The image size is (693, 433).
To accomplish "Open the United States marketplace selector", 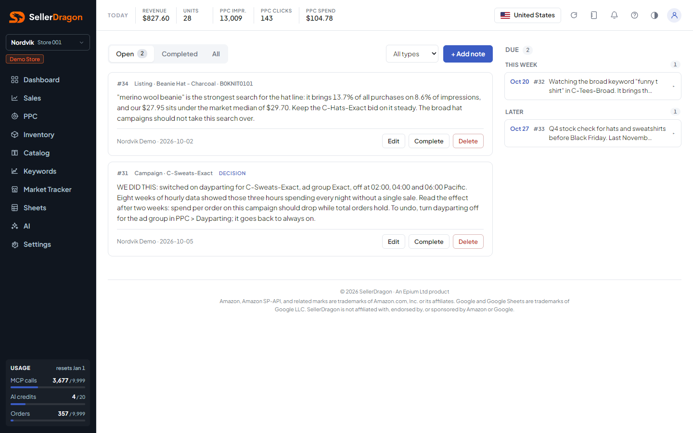I will click(527, 15).
